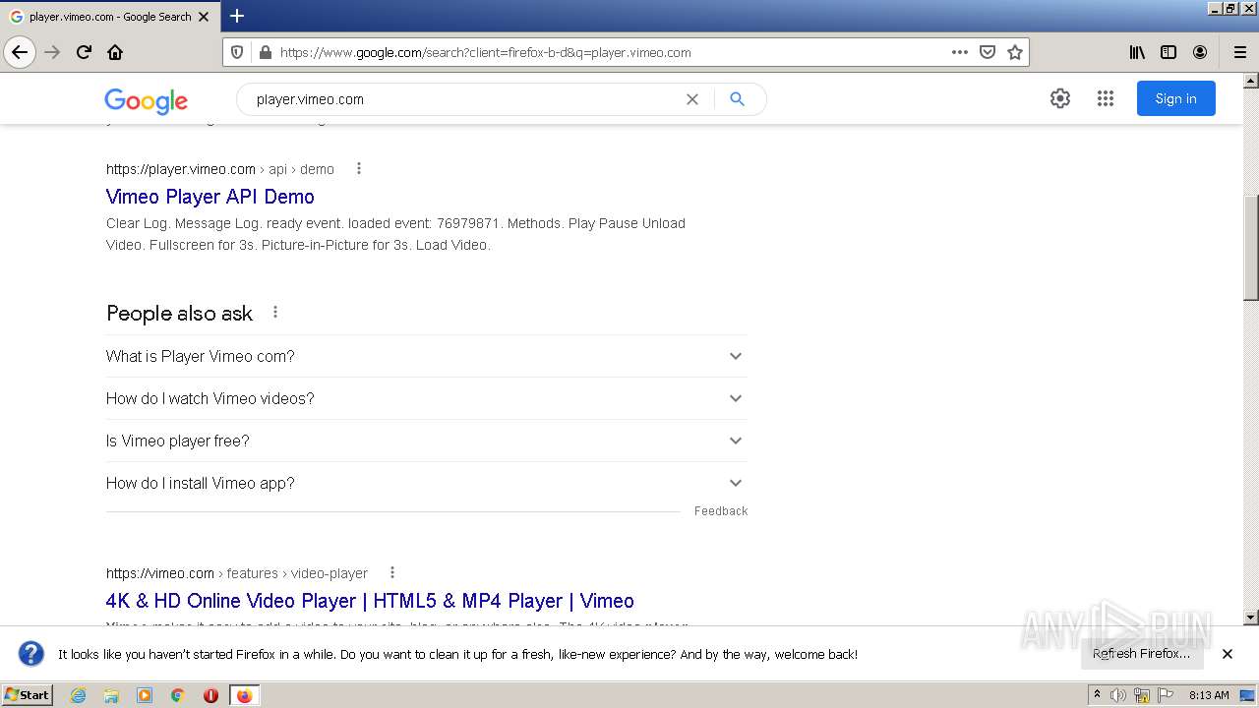Go back to the previous page
Screen dimensions: 1259x708
pyautogui.click(x=20, y=52)
